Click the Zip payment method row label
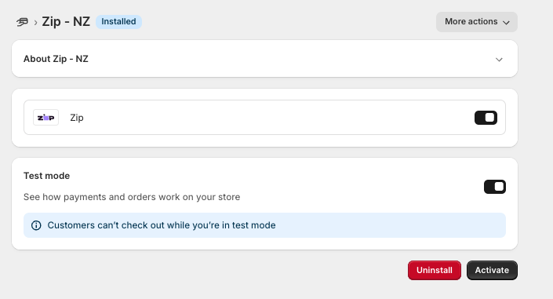This screenshot has width=553, height=299. [77, 118]
